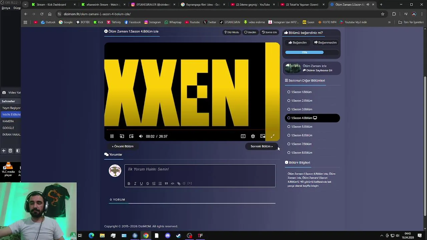The image size is (427, 240).
Task: Open Microsoft Edge from the taskbar
Action: click(x=91, y=236)
